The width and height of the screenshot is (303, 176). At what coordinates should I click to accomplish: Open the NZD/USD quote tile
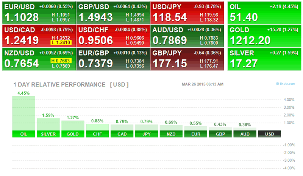pos(38,59)
